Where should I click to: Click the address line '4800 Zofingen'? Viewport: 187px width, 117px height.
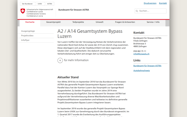pos(140,46)
